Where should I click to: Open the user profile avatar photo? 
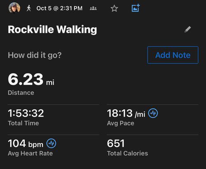pos(14,8)
